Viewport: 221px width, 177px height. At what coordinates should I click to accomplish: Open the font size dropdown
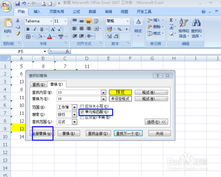point(66,21)
